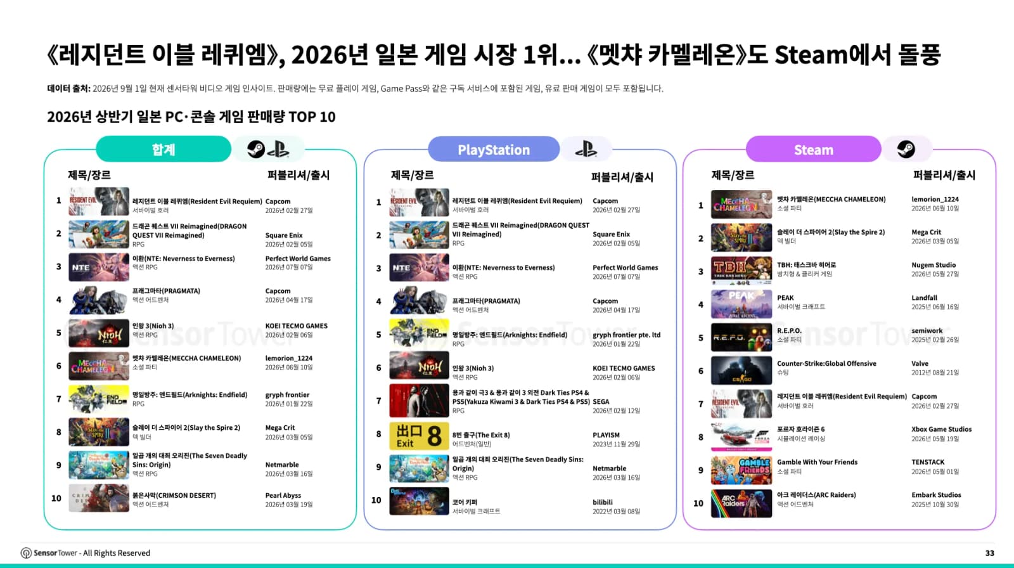Click Slay the Spire 2 thumbnail in 합계 list
The width and height of the screenshot is (1014, 568).
click(x=99, y=432)
